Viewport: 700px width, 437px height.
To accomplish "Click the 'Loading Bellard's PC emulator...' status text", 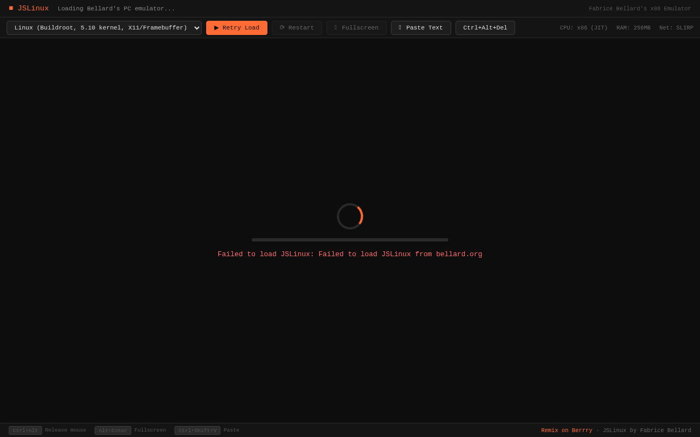I will tap(116, 9).
